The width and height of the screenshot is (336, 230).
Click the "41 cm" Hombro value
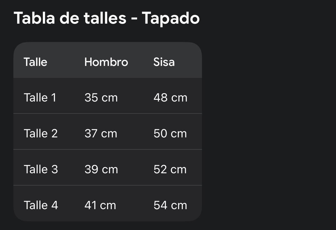[x=100, y=205]
